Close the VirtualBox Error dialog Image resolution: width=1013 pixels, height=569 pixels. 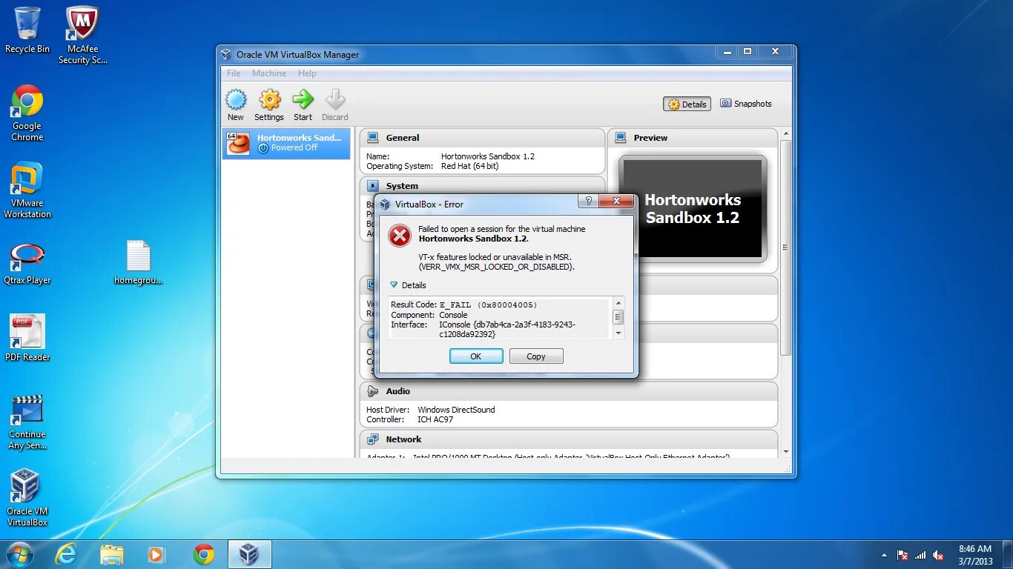[616, 202]
